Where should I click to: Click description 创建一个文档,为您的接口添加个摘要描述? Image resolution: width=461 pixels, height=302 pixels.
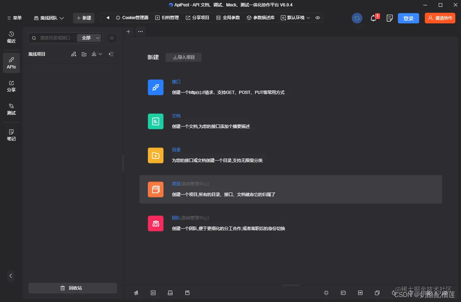211,127
